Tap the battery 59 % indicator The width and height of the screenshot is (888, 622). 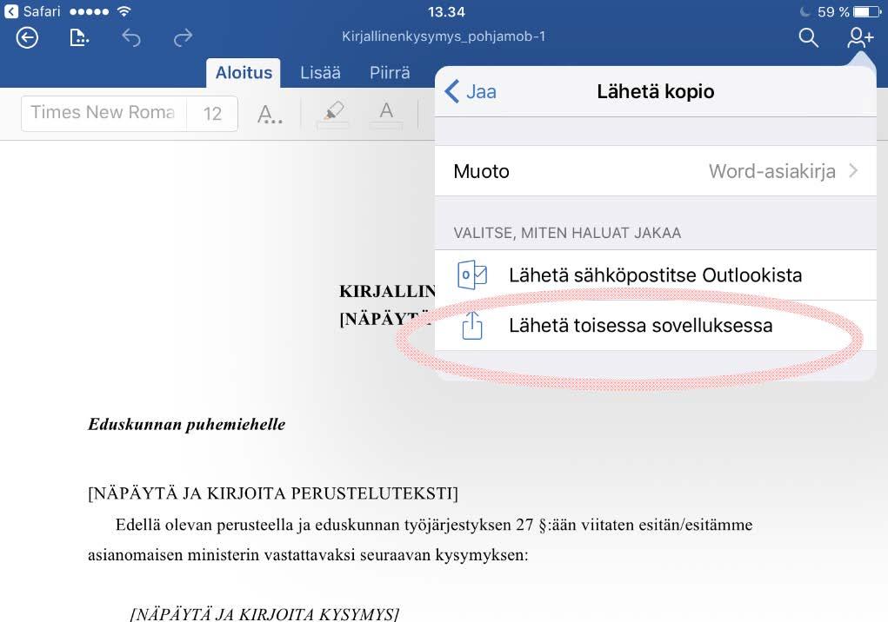click(849, 11)
